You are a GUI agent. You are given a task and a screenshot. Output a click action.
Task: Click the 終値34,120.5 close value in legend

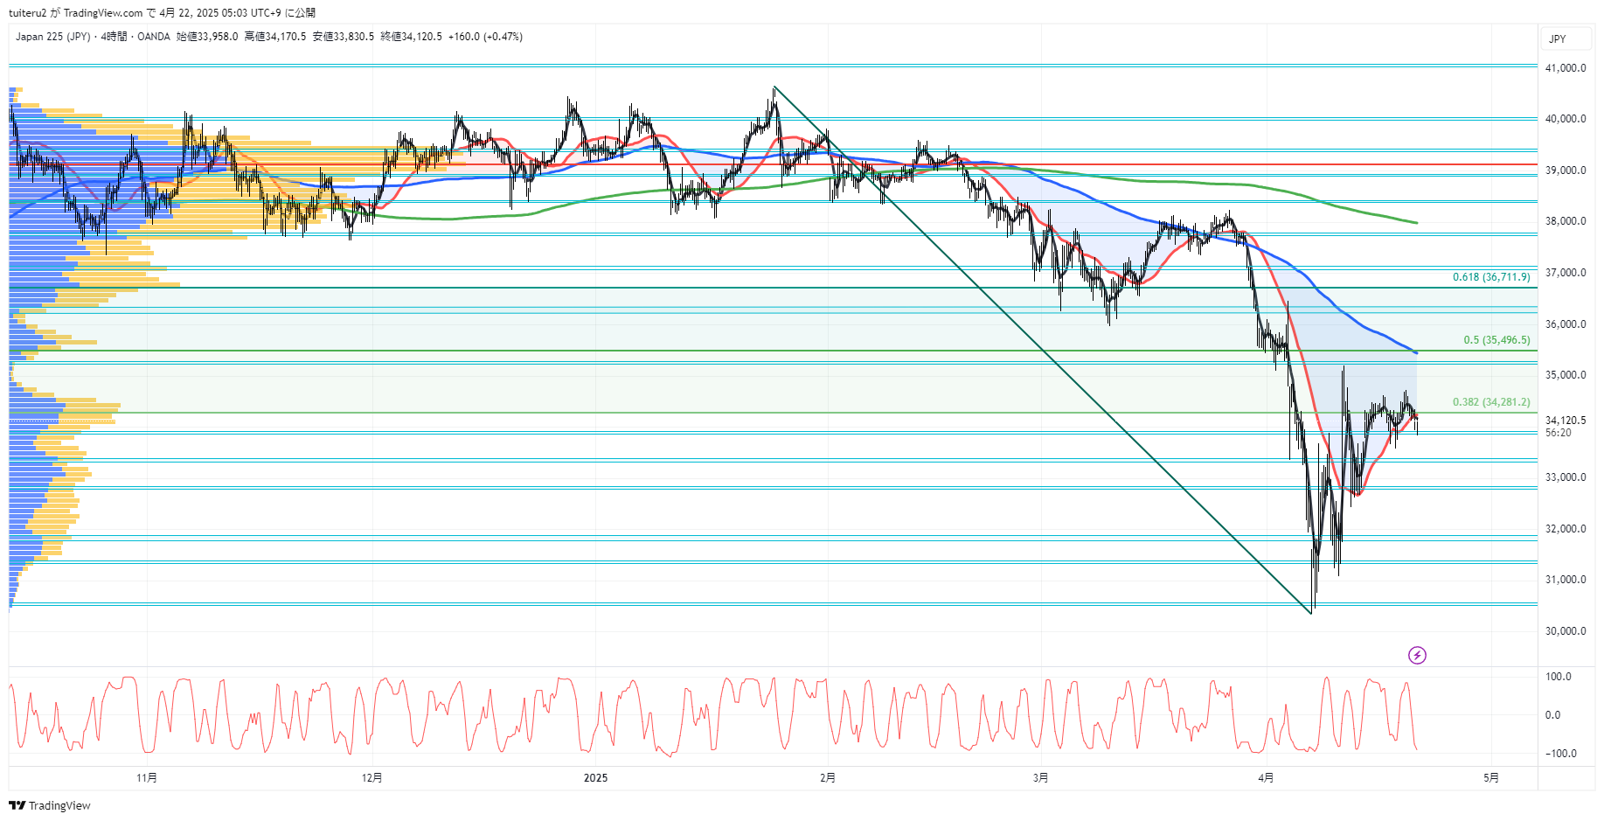[411, 37]
